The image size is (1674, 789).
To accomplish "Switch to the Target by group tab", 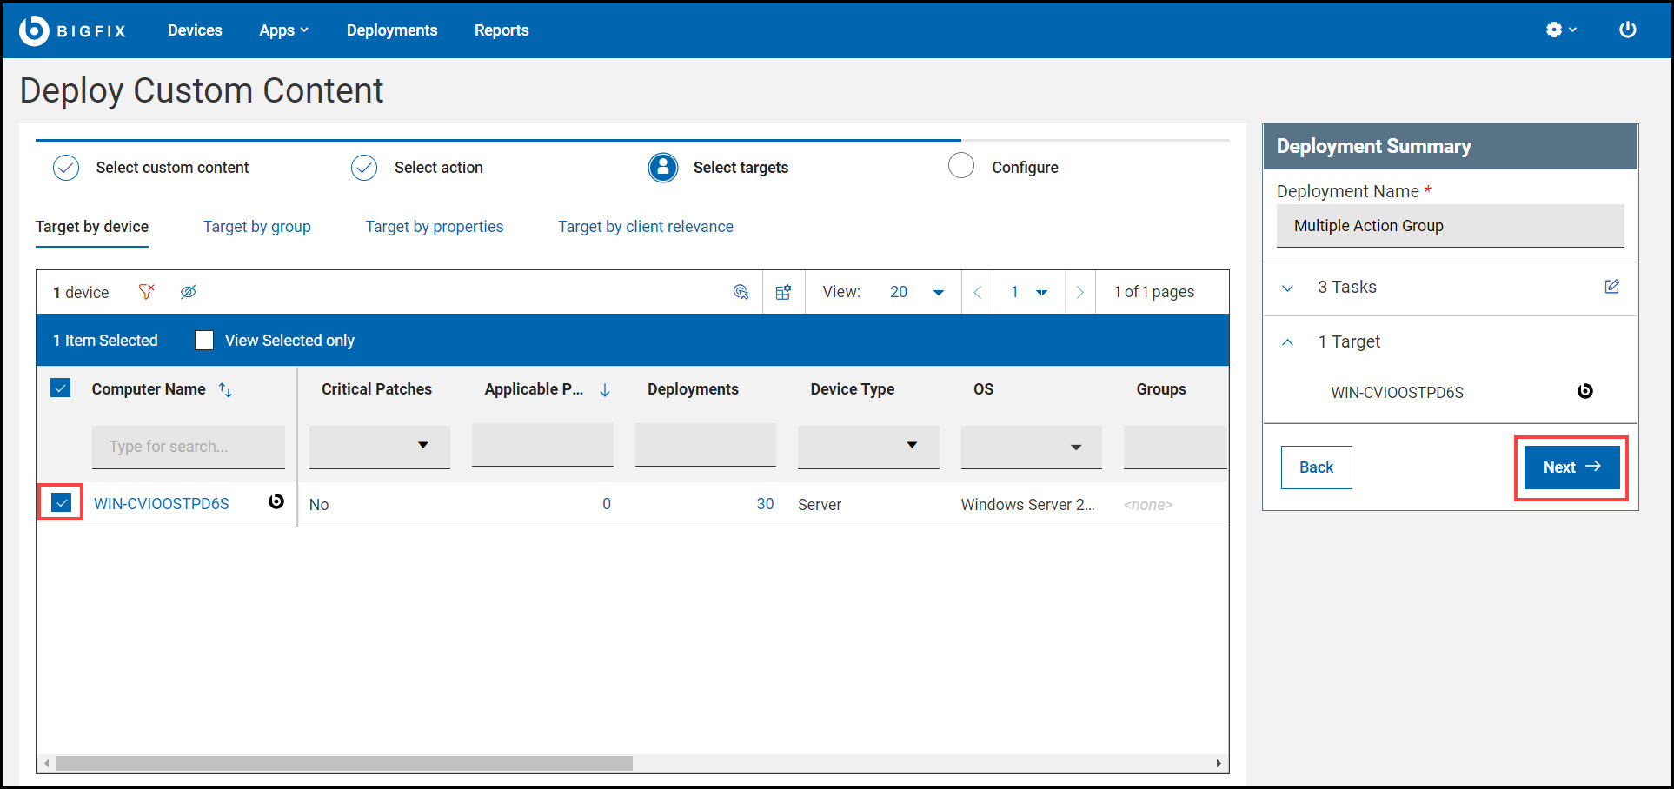I will point(256,227).
